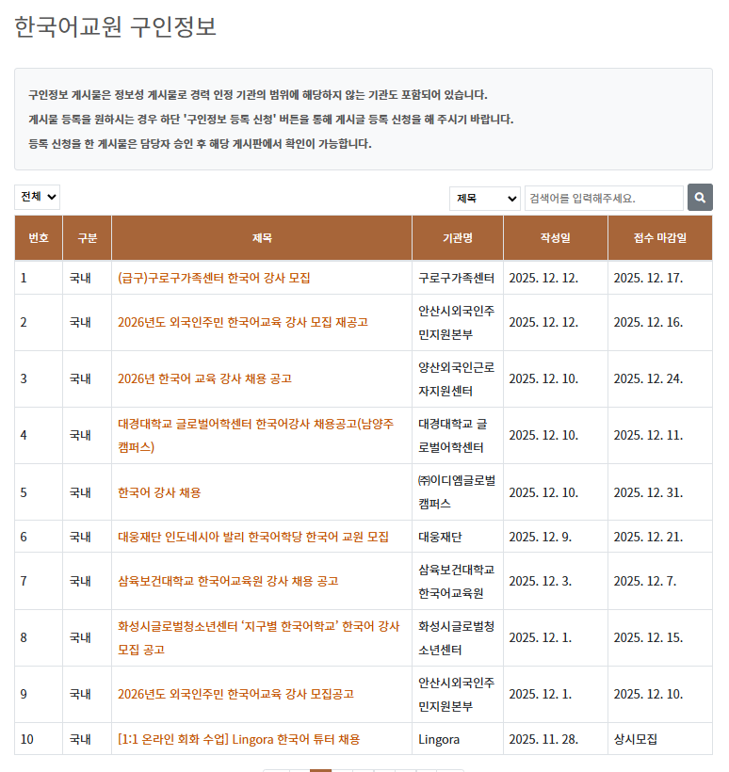Open the Lingora 한국어 튜터 채용 post

pyautogui.click(x=239, y=739)
